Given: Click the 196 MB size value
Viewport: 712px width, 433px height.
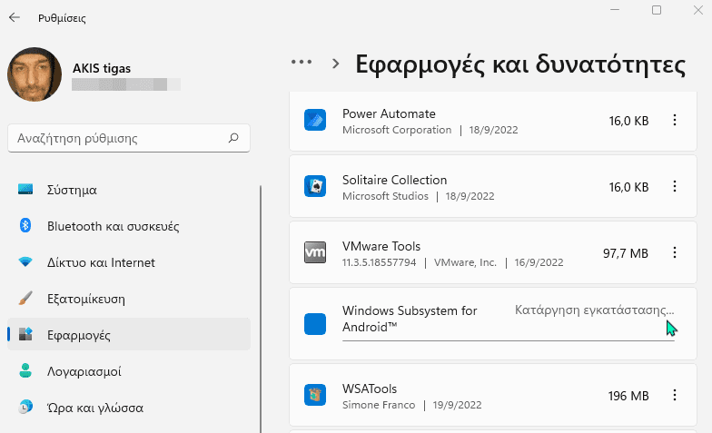Looking at the screenshot, I should tap(628, 396).
